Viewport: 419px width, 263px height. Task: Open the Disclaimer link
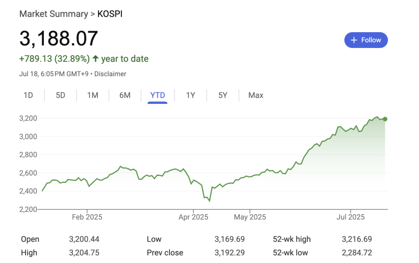coord(110,74)
